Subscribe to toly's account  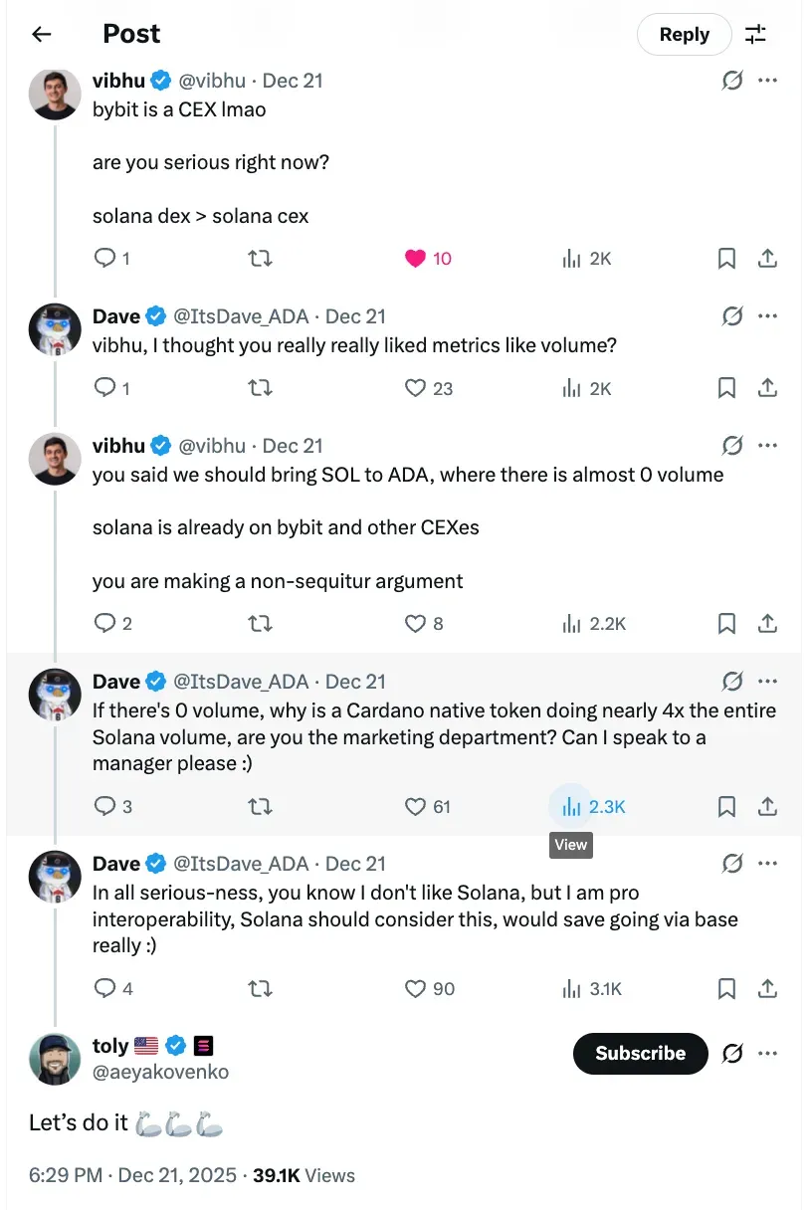[640, 1054]
